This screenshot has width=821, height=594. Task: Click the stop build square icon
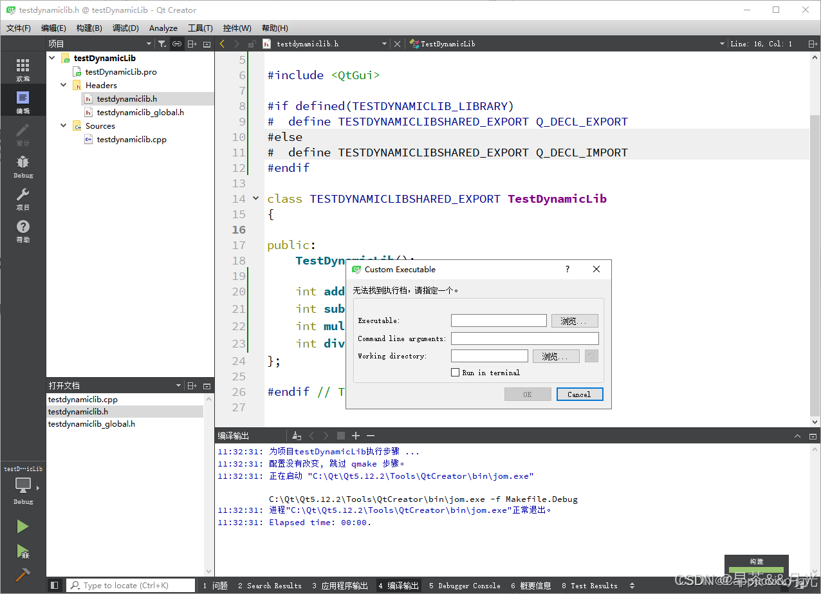pos(341,436)
